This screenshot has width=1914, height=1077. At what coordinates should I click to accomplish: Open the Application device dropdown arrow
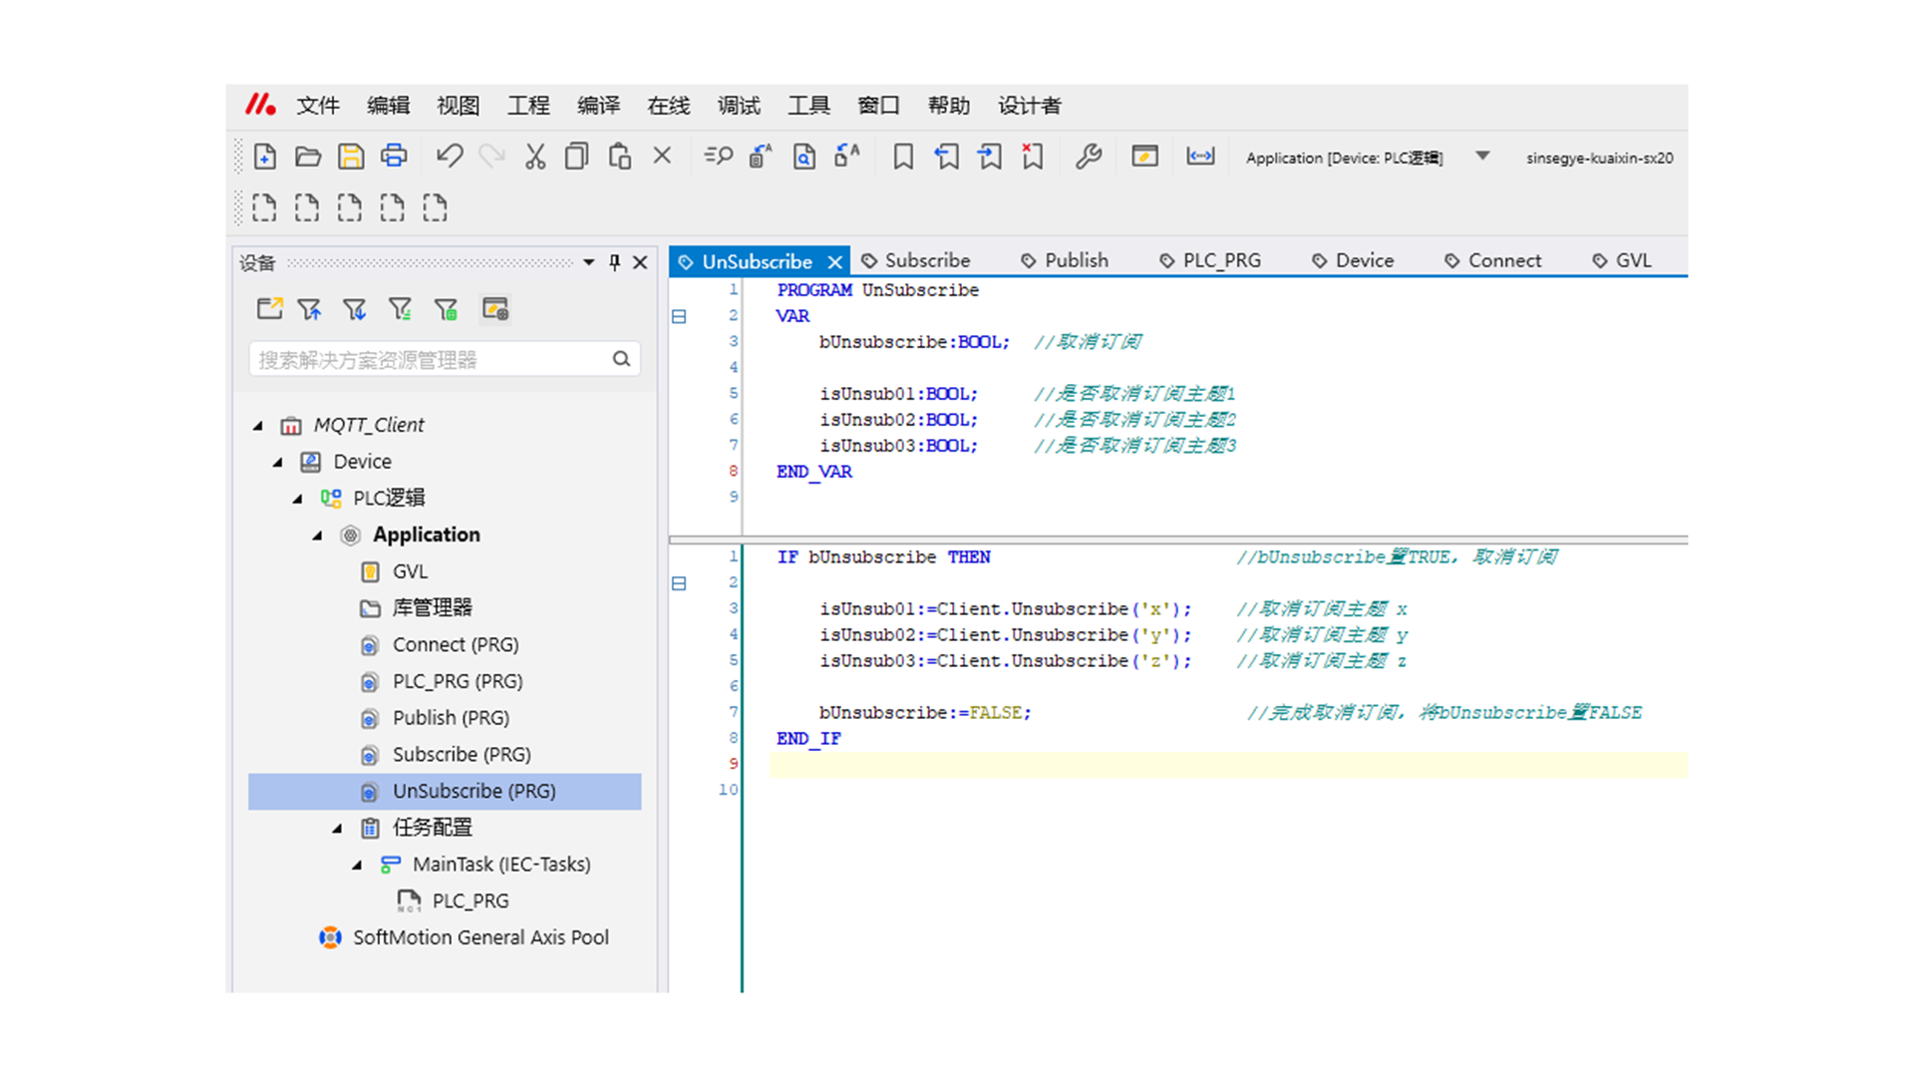[x=1482, y=156]
